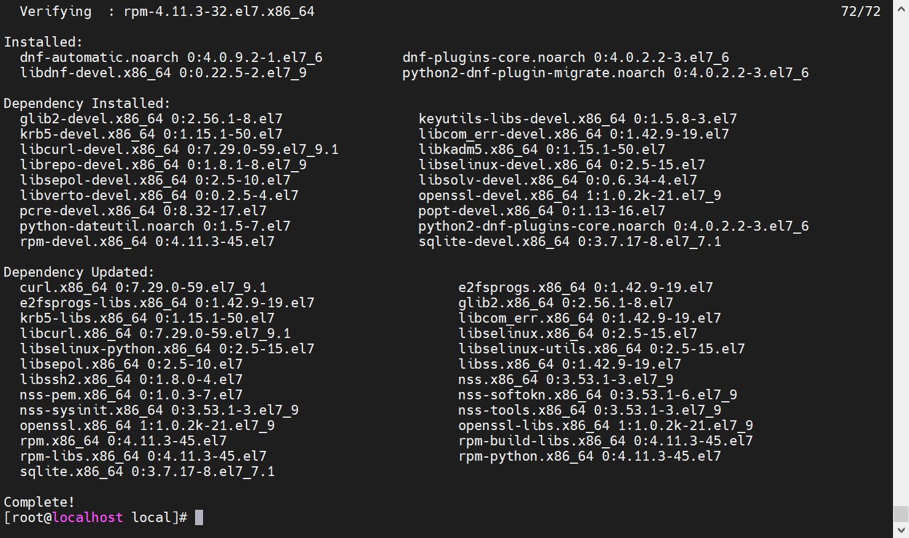Image resolution: width=909 pixels, height=538 pixels.
Task: Click the 'Verifying : rpm-4.11.3-32' line
Action: (167, 11)
